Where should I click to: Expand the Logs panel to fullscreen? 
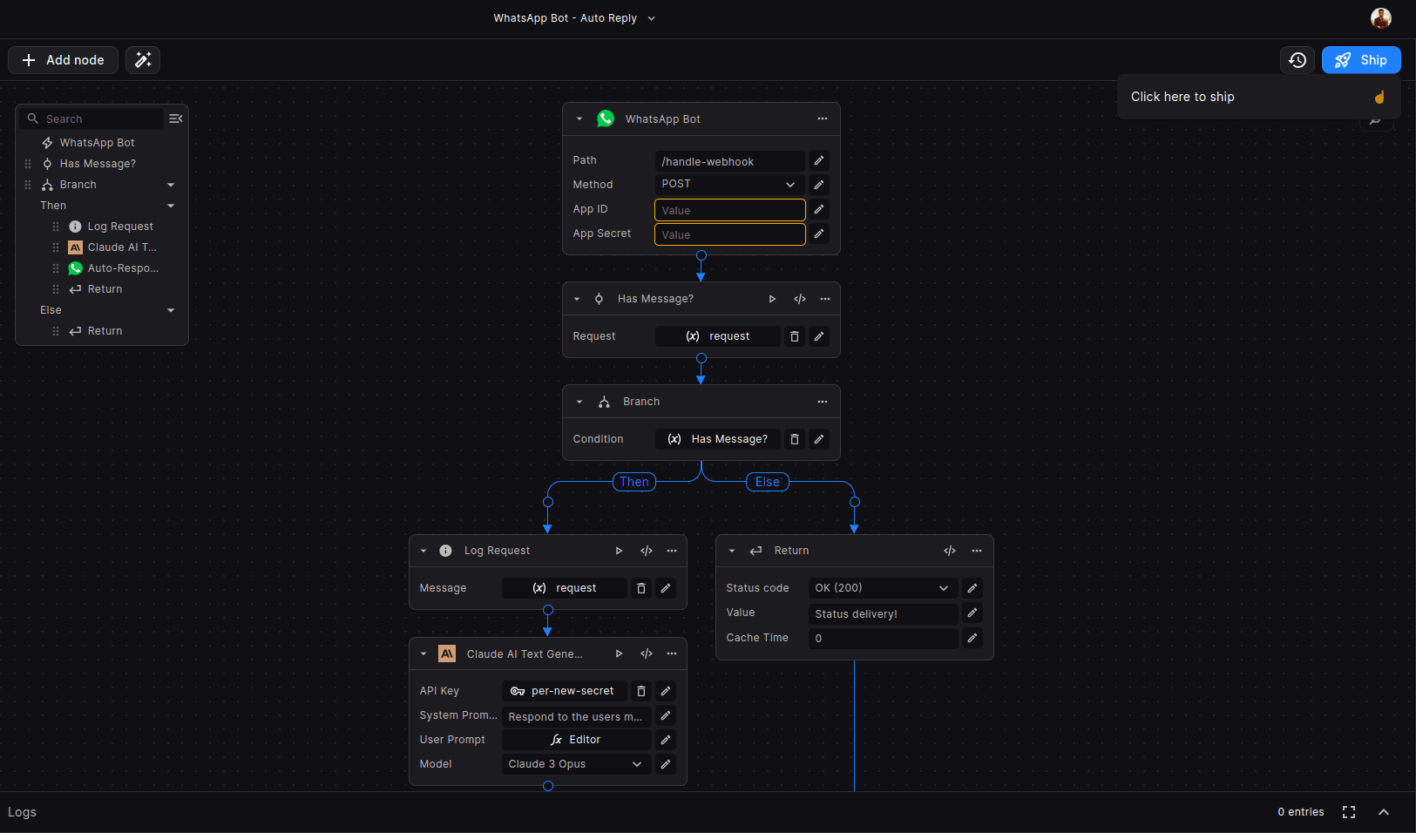1349,812
